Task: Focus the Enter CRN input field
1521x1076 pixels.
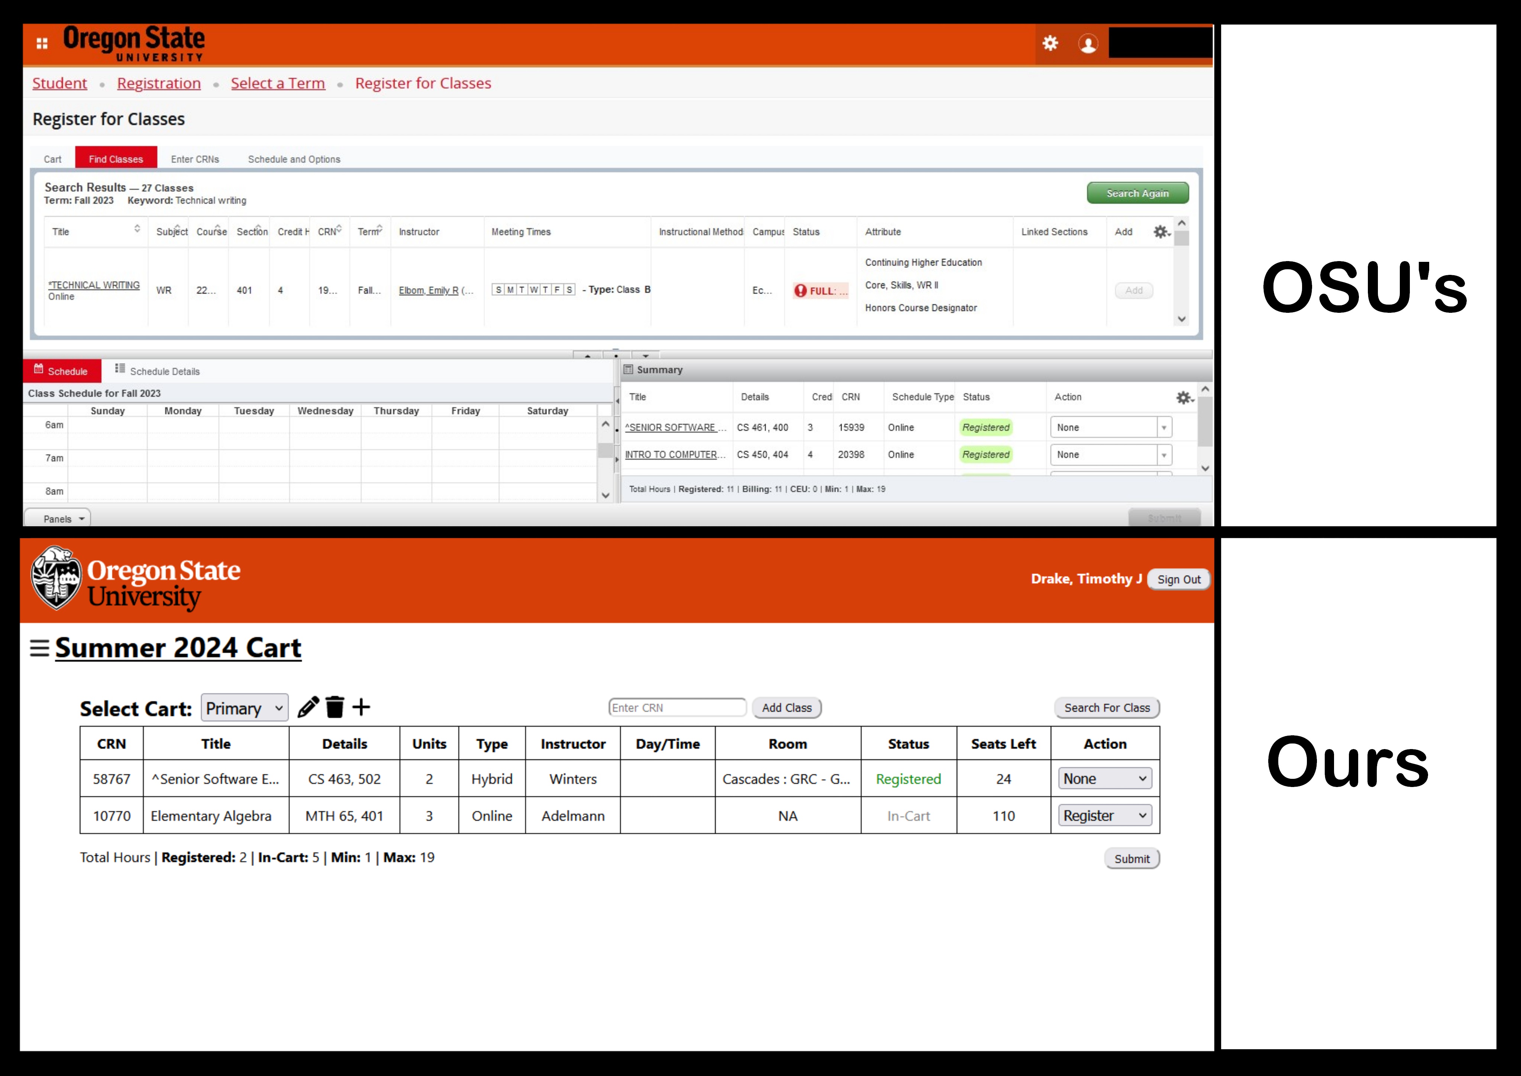Action: [677, 707]
